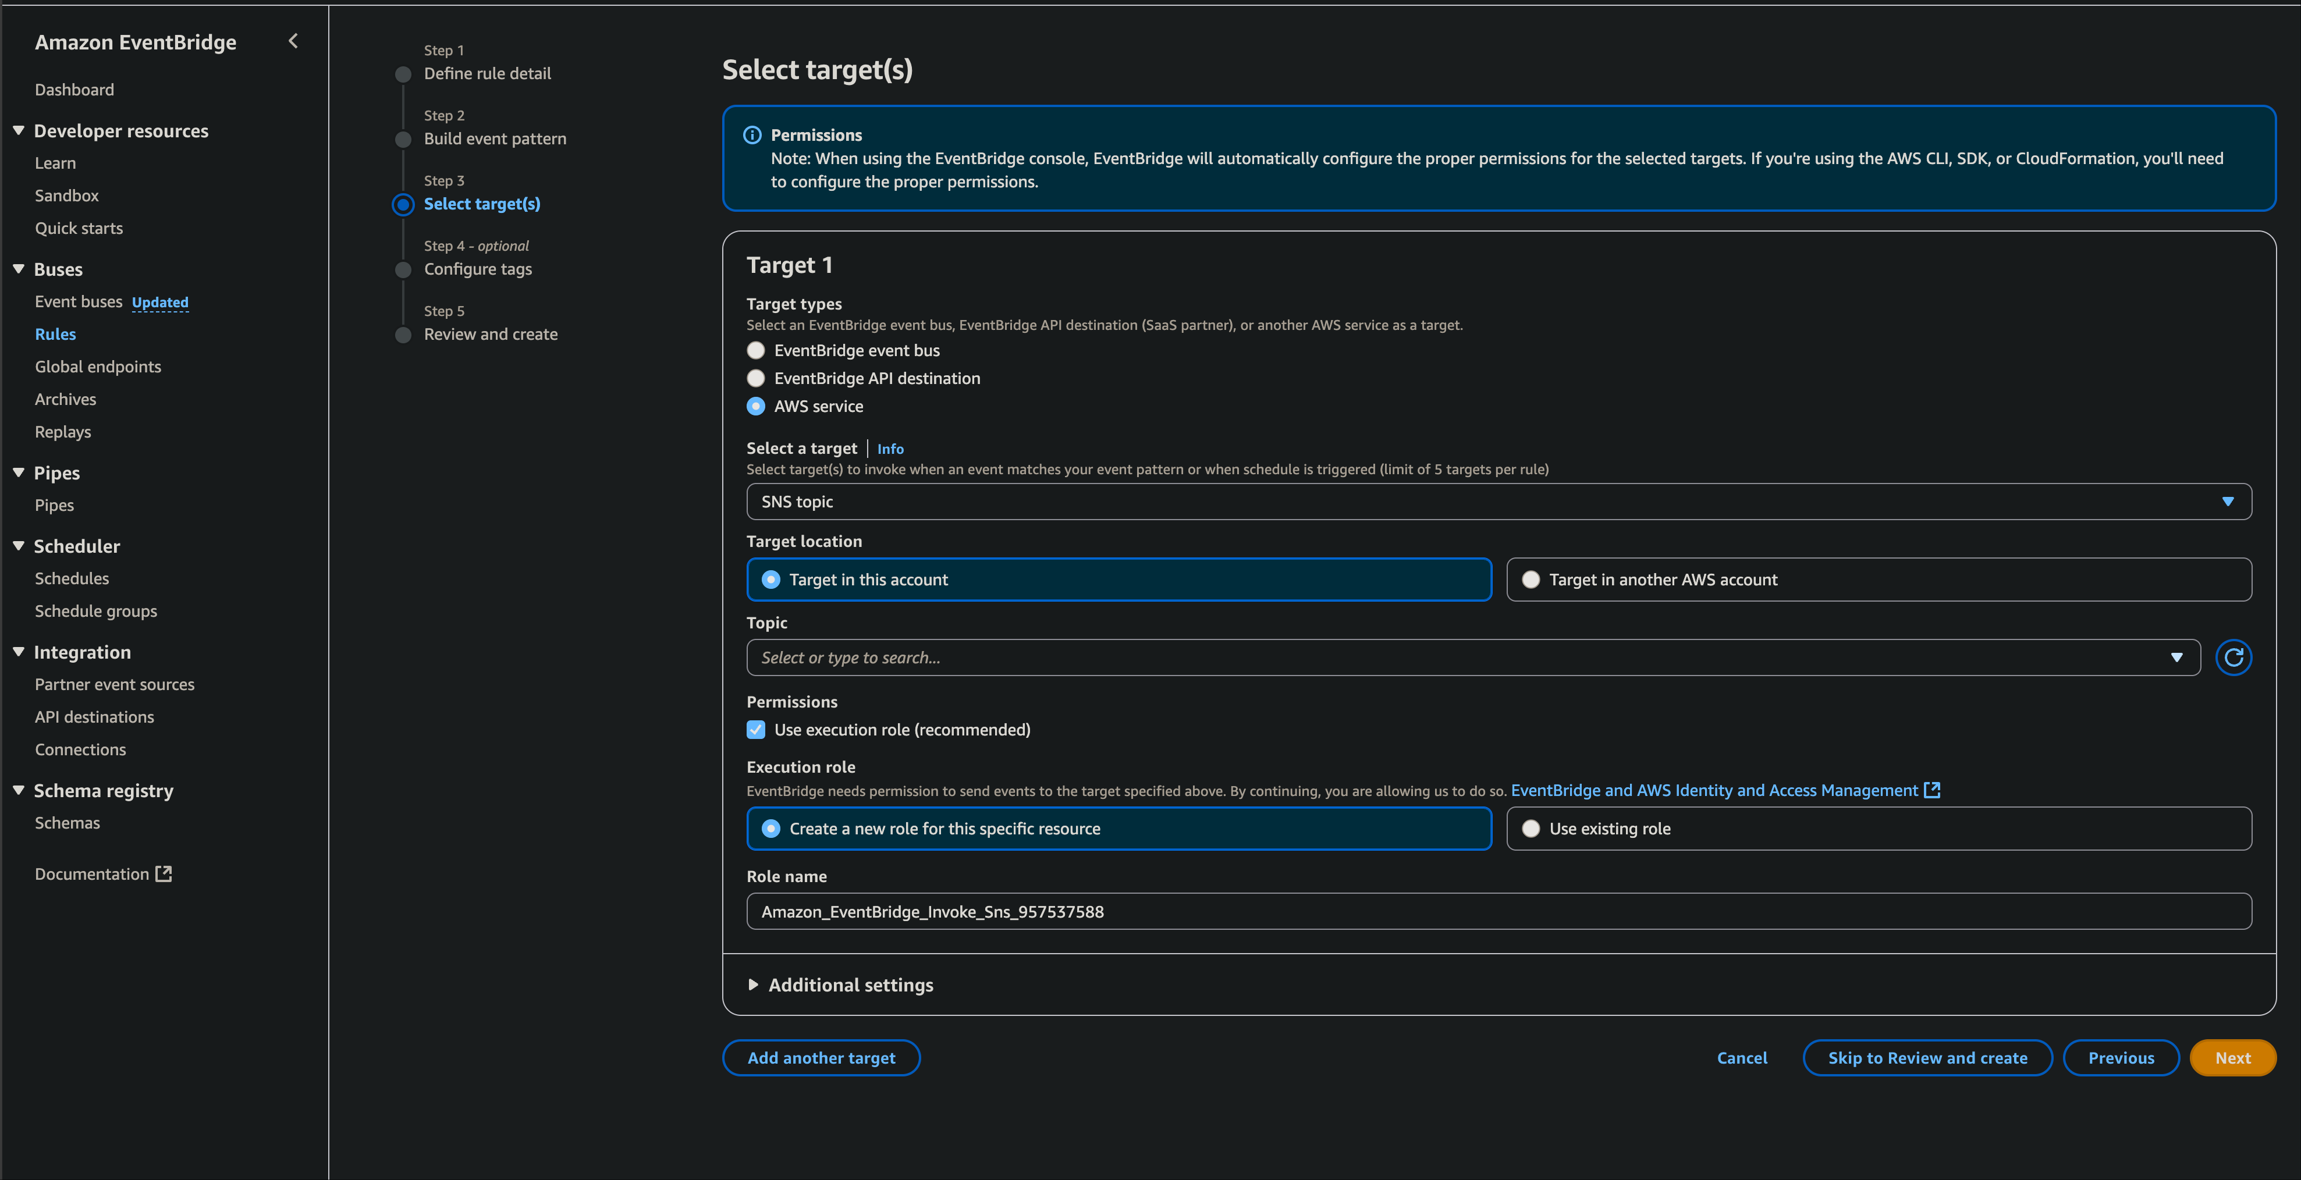Open Event buses in the sidebar
The height and width of the screenshot is (1180, 2301).
coord(79,302)
